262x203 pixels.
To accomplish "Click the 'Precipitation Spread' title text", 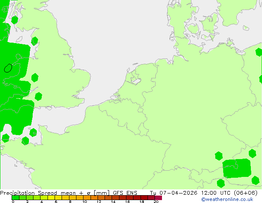I will [29, 193].
